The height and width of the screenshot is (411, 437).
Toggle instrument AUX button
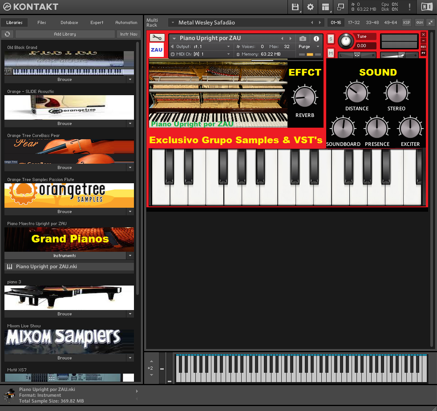423,47
